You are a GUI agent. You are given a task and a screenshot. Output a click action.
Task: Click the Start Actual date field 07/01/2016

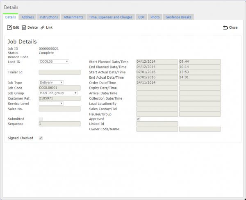pos(157,72)
